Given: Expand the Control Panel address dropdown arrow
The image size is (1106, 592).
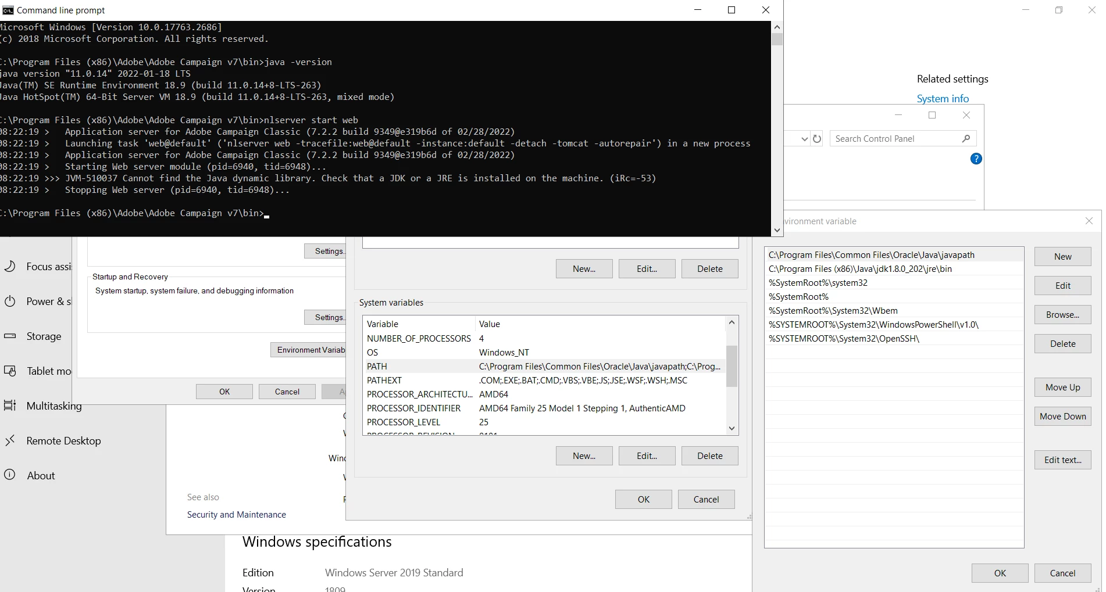Looking at the screenshot, I should point(804,139).
